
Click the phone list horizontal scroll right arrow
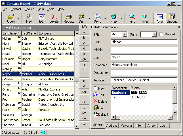click(170, 117)
